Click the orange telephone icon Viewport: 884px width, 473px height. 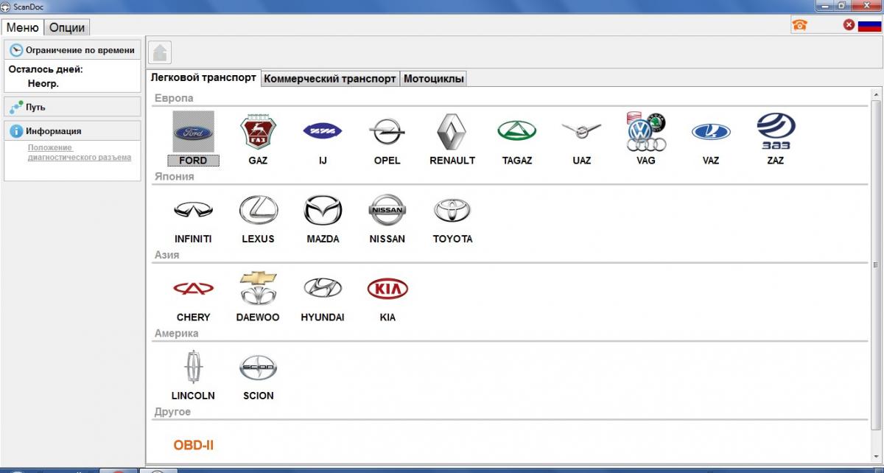pyautogui.click(x=799, y=25)
